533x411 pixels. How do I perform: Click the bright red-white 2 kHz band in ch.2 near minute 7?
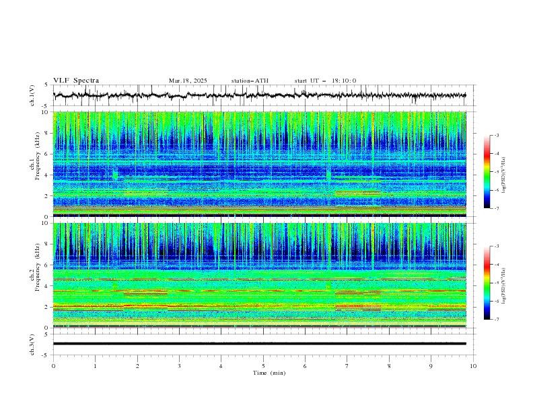click(x=358, y=306)
